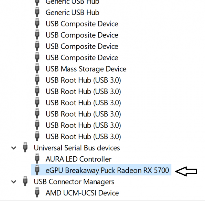The width and height of the screenshot is (205, 201).
Task: Click the USB icon beside USB Mass Storage Device
Action: pyautogui.click(x=37, y=69)
